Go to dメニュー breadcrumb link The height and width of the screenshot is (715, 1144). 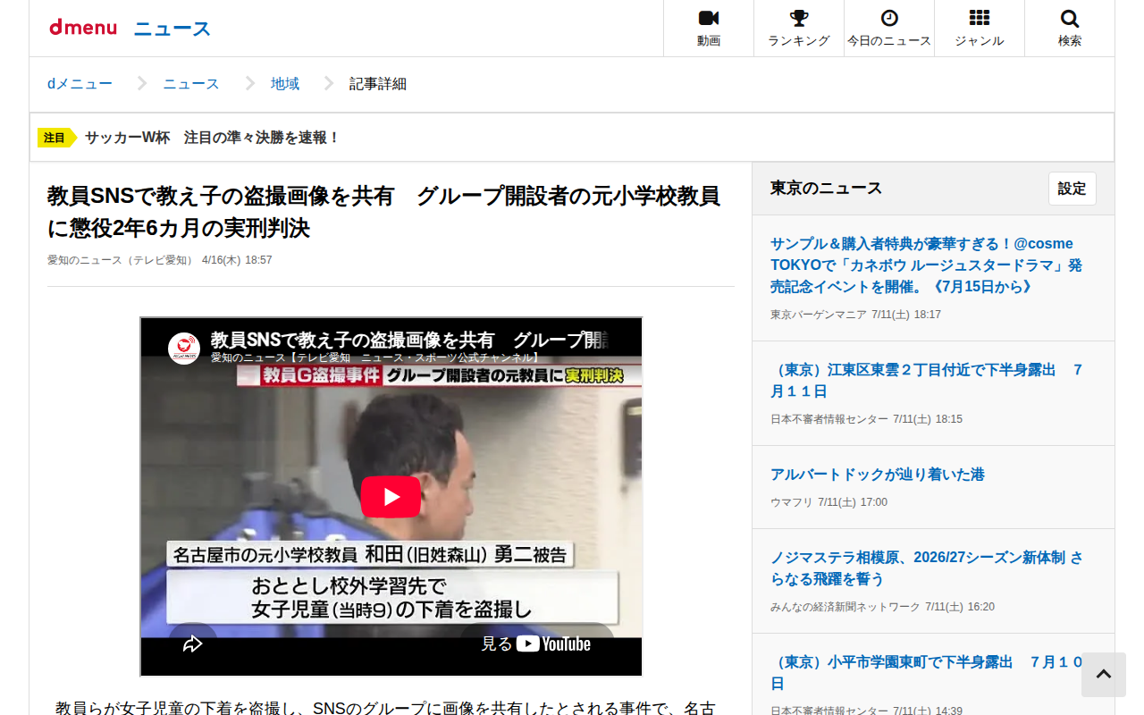80,84
